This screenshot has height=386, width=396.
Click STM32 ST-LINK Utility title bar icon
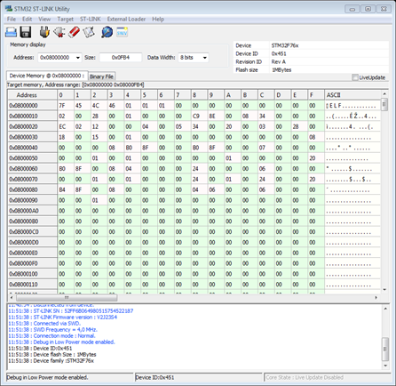9,9
